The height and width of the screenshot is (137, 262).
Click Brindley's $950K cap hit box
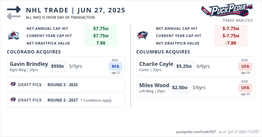(x=58, y=66)
